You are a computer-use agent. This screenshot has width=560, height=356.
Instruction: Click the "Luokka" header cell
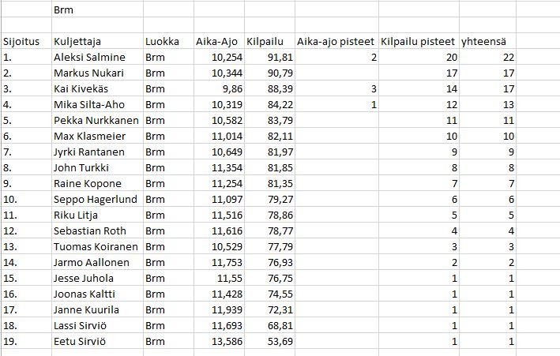[x=162, y=41]
